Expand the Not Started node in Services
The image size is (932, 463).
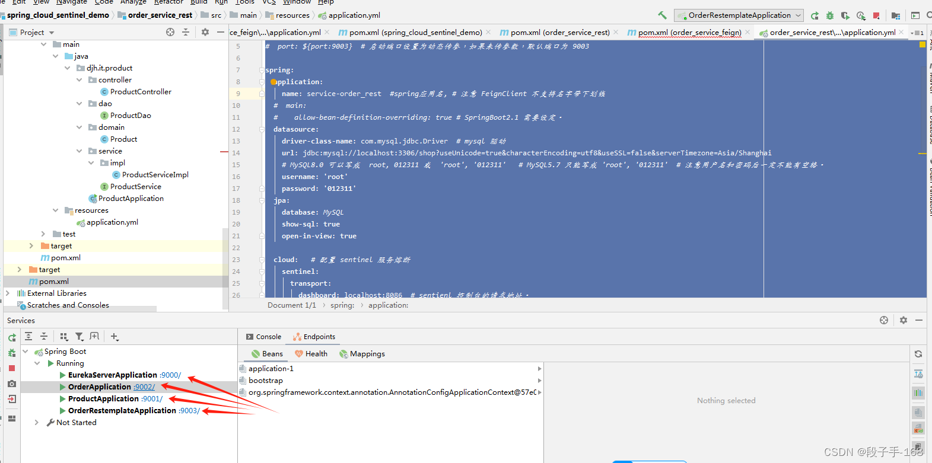pyautogui.click(x=37, y=423)
